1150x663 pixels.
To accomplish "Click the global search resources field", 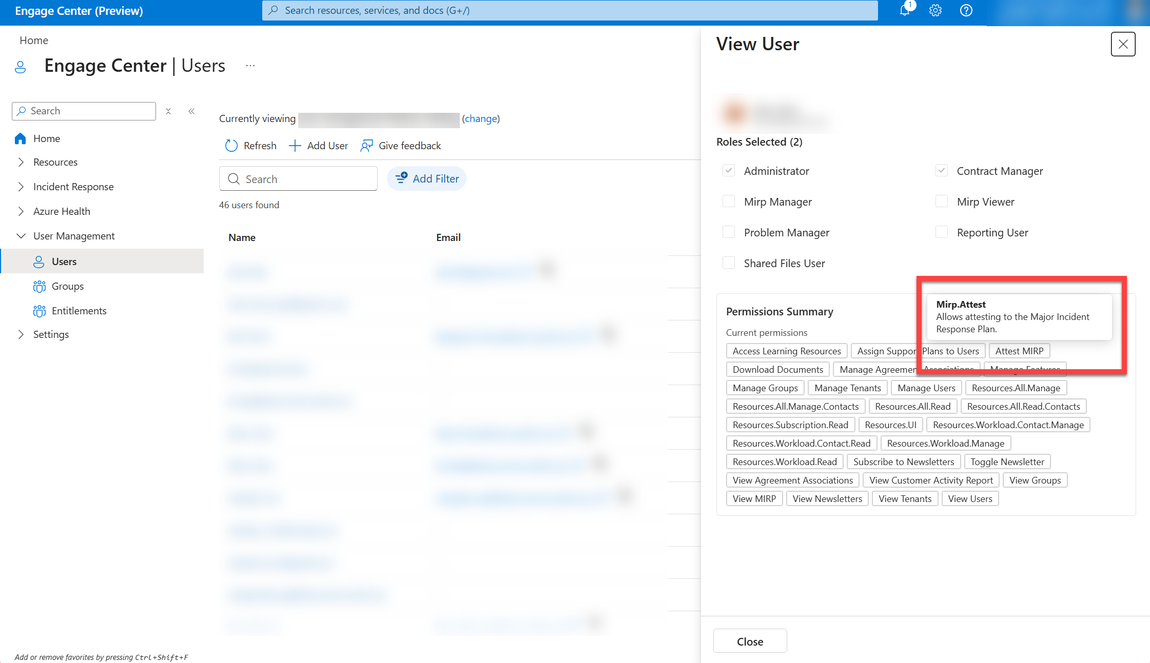I will click(570, 10).
